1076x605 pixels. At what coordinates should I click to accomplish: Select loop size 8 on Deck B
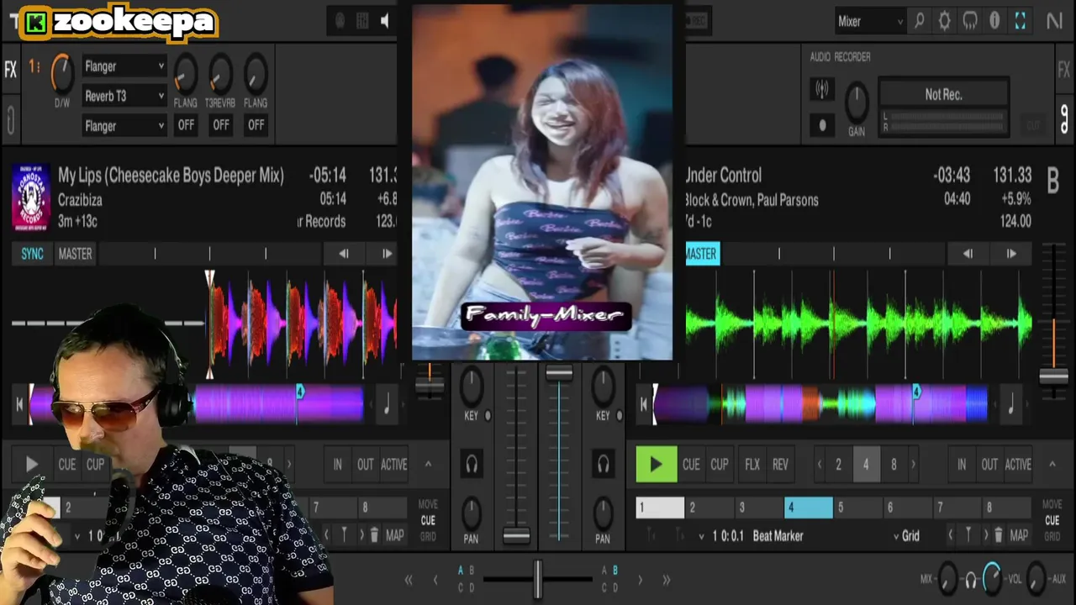pyautogui.click(x=894, y=465)
